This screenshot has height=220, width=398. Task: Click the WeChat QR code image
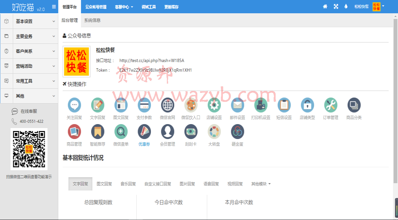click(x=29, y=149)
